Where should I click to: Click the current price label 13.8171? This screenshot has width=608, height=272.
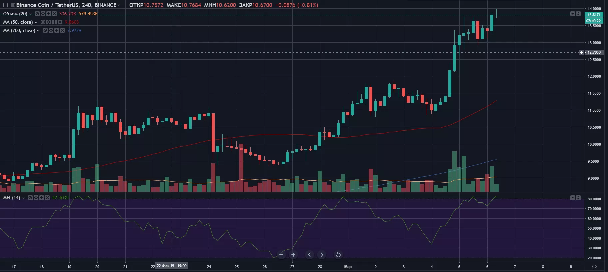tap(594, 15)
